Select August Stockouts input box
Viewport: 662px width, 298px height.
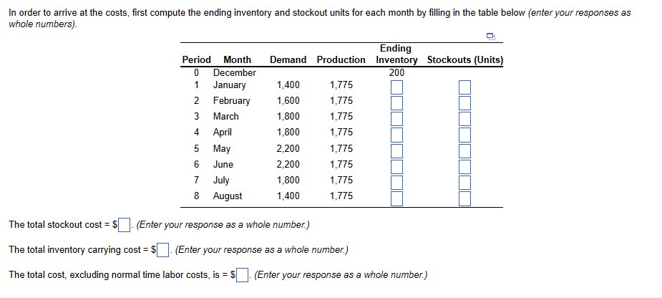tap(465, 198)
